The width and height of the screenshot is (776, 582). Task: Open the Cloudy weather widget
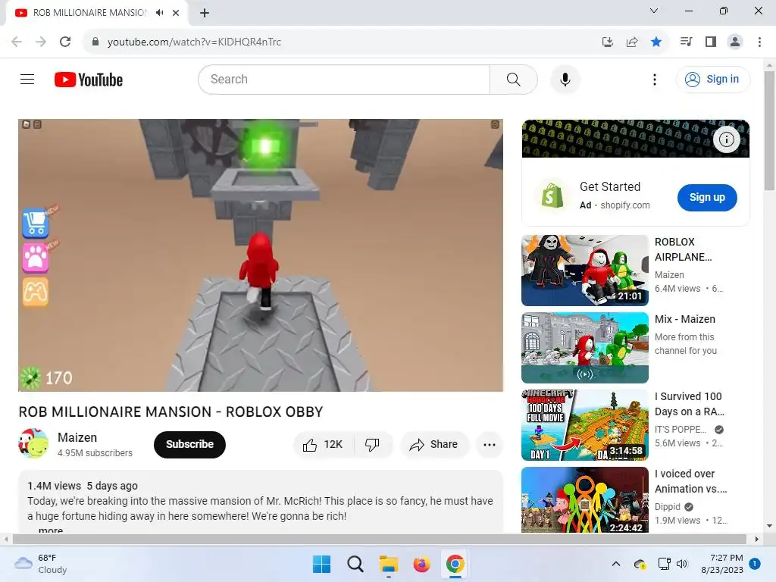point(41,564)
